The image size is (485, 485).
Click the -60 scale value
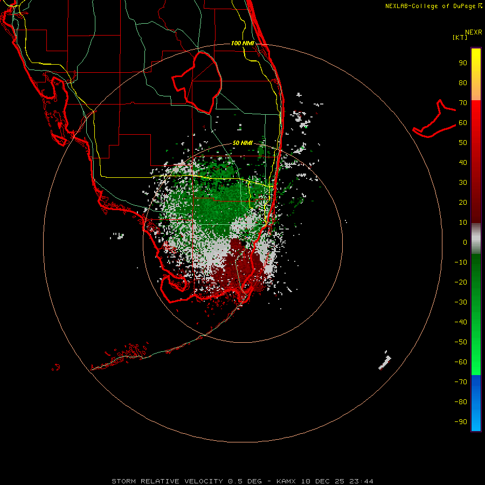coord(461,362)
